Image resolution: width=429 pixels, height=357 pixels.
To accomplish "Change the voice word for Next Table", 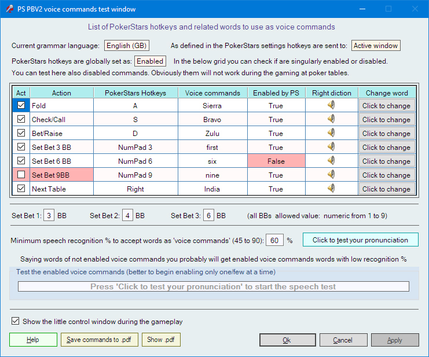I will (x=387, y=189).
